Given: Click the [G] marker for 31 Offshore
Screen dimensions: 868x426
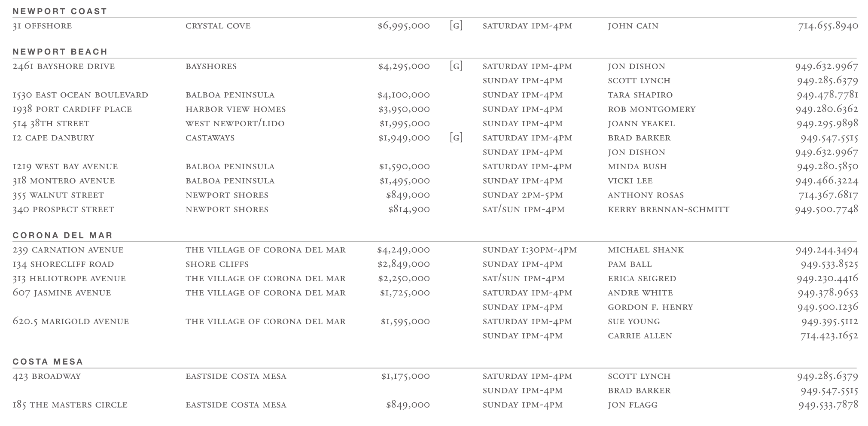Looking at the screenshot, I should coord(456,26).
